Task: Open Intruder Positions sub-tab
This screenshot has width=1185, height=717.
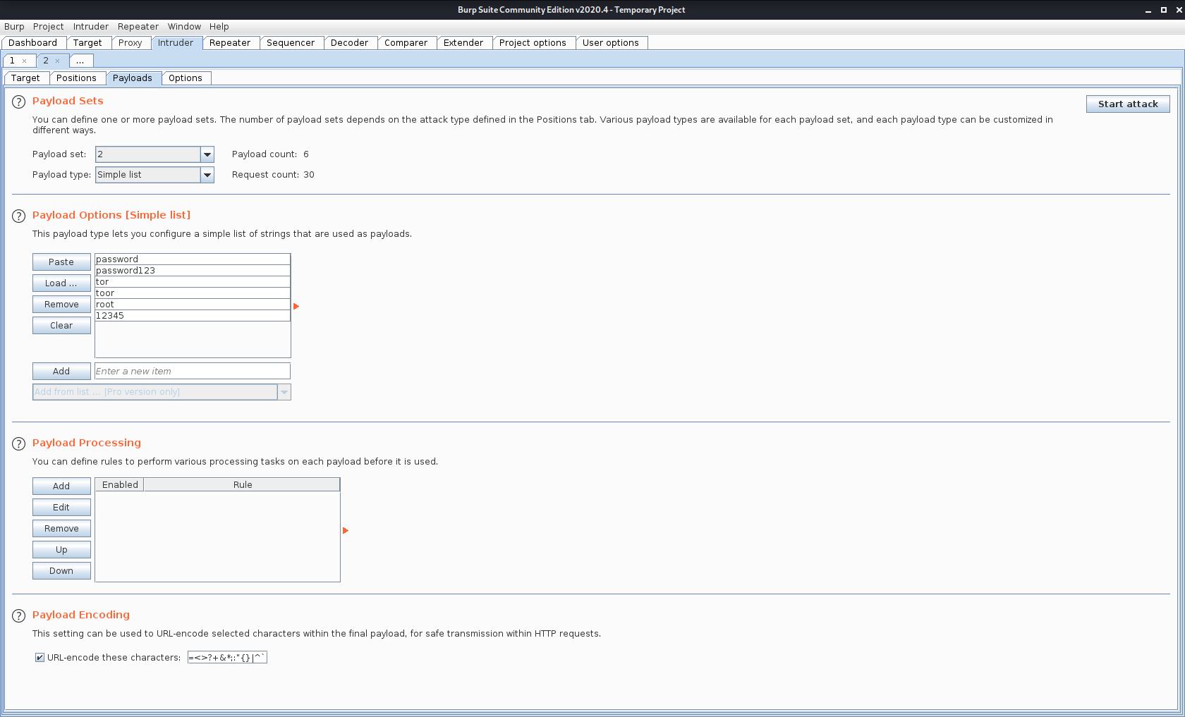Action: pyautogui.click(x=76, y=78)
